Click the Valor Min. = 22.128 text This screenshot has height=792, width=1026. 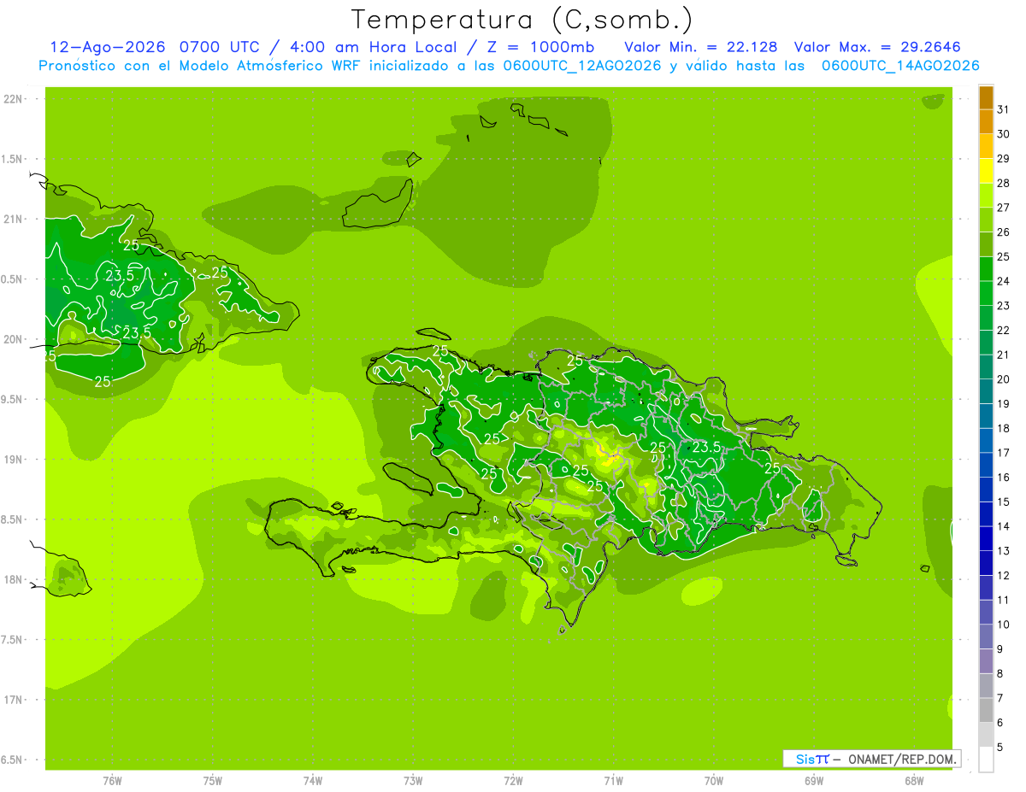(x=701, y=47)
